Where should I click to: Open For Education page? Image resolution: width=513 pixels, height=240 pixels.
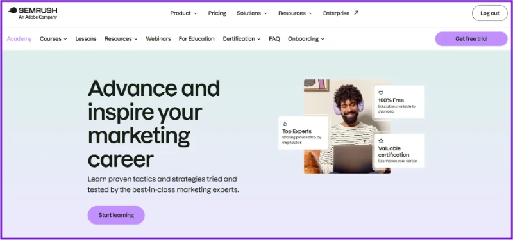(x=197, y=39)
